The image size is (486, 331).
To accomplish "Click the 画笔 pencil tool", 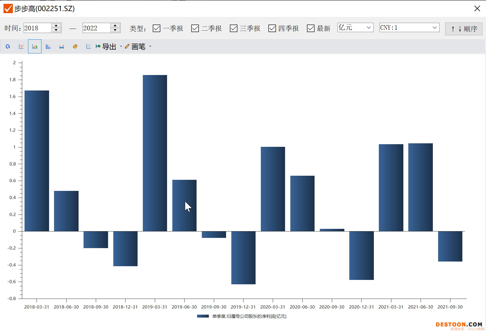I will tap(135, 46).
